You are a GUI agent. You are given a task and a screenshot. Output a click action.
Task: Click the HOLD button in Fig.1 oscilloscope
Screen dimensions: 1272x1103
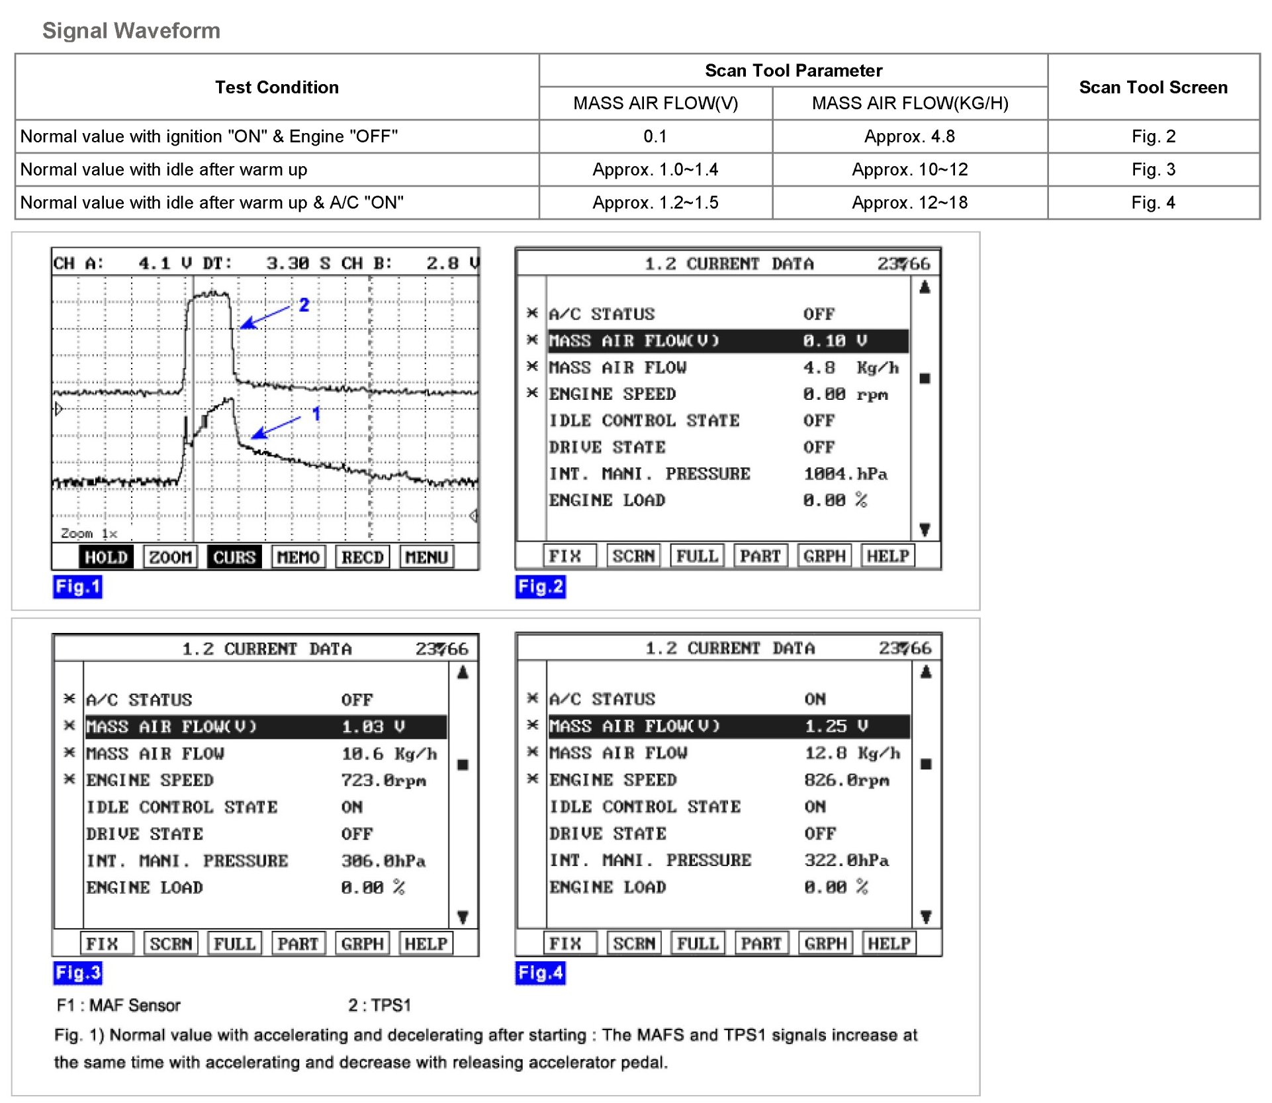coord(106,557)
